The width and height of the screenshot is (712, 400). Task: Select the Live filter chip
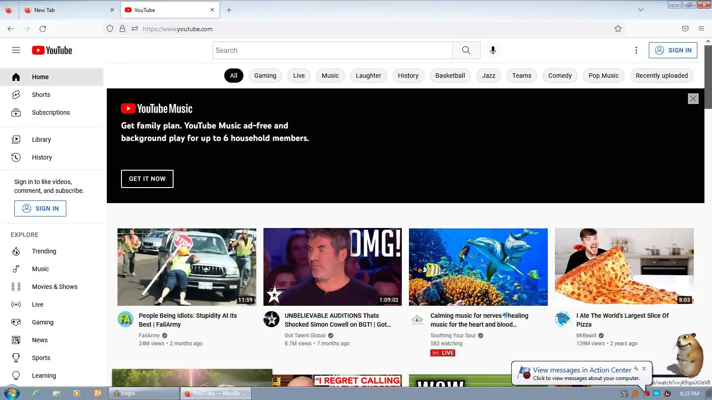pyautogui.click(x=299, y=76)
